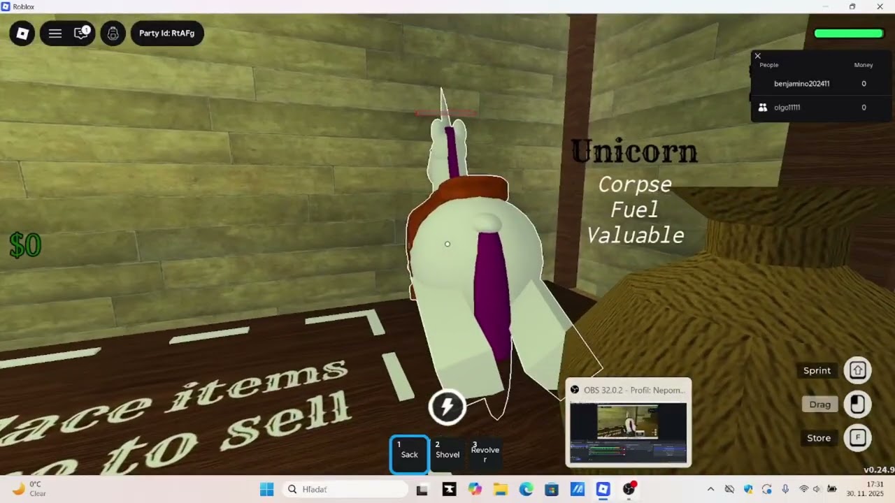Open the anvil app icon on the taskbar

[449, 489]
